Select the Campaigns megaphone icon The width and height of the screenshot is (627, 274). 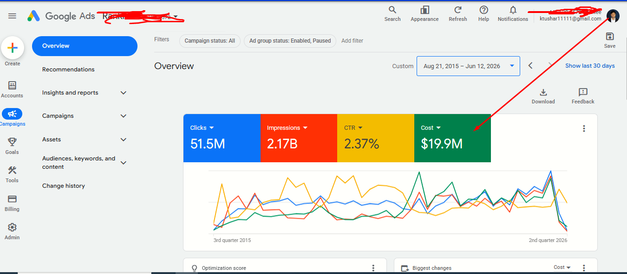coord(12,114)
